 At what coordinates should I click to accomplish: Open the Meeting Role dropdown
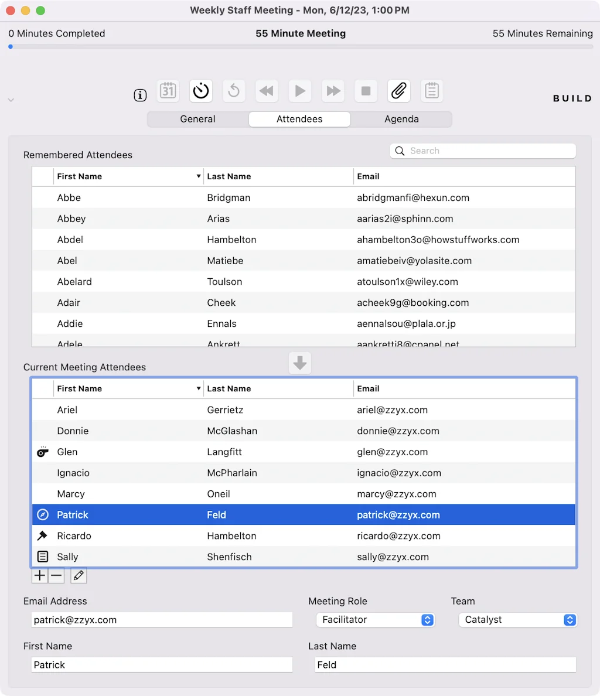pyautogui.click(x=376, y=619)
